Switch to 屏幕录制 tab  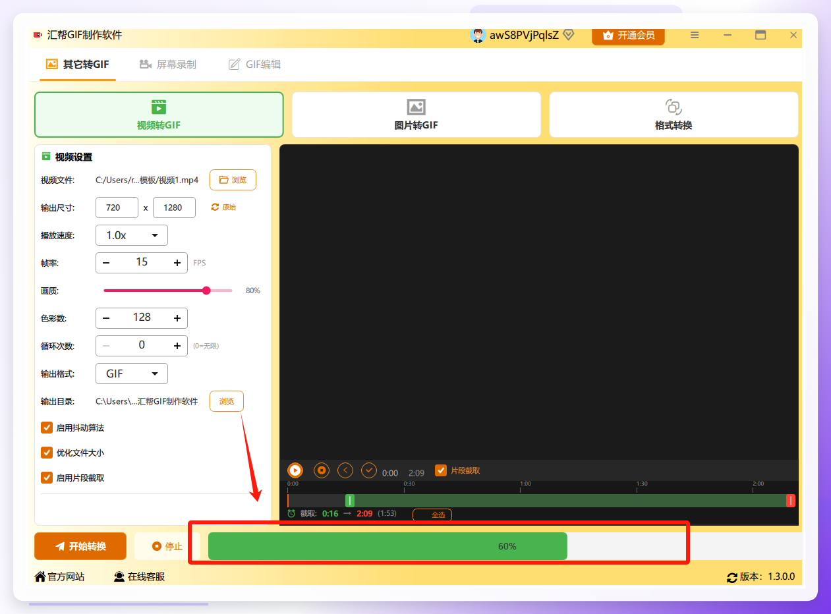tap(167, 65)
